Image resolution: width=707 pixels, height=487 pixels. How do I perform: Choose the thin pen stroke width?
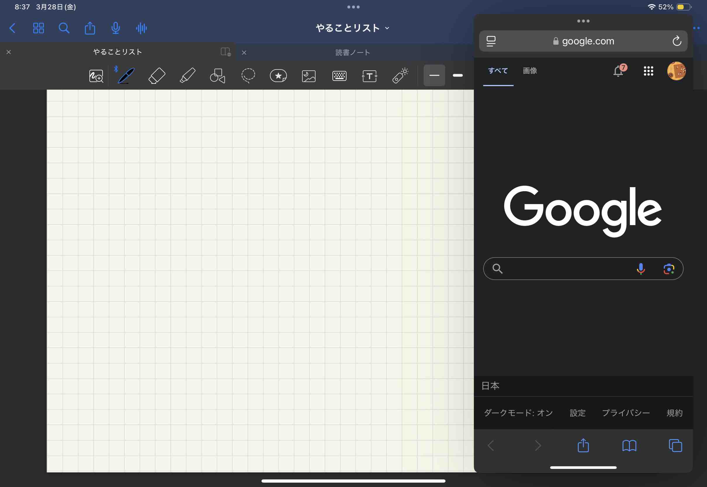(x=434, y=75)
